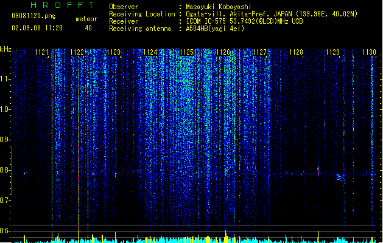The height and width of the screenshot is (243, 383).
Task: Select the filename 09081120.png
Action: click(x=33, y=16)
